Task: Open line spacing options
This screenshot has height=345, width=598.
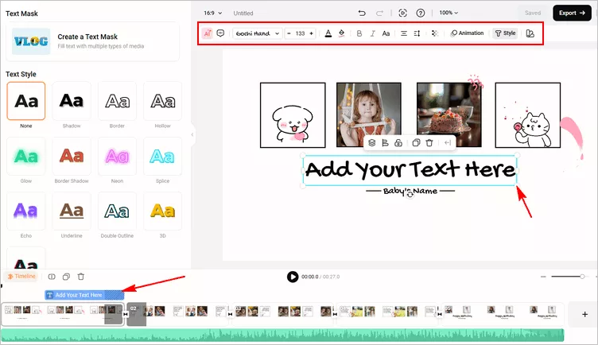Action: coord(417,33)
